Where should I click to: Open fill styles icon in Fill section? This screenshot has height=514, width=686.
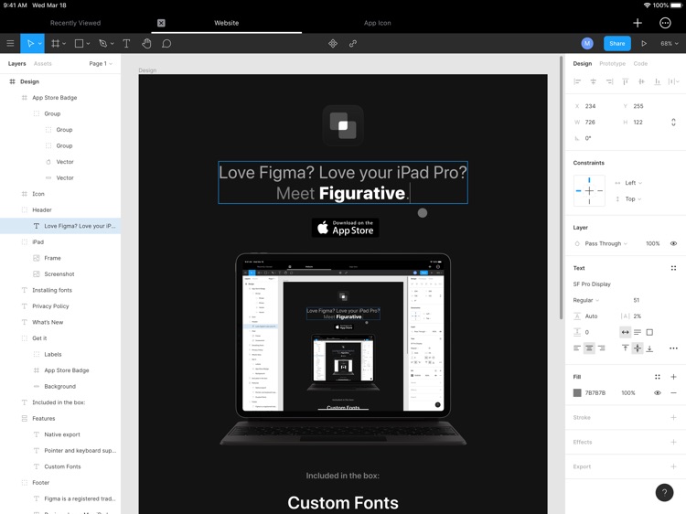[x=657, y=377]
